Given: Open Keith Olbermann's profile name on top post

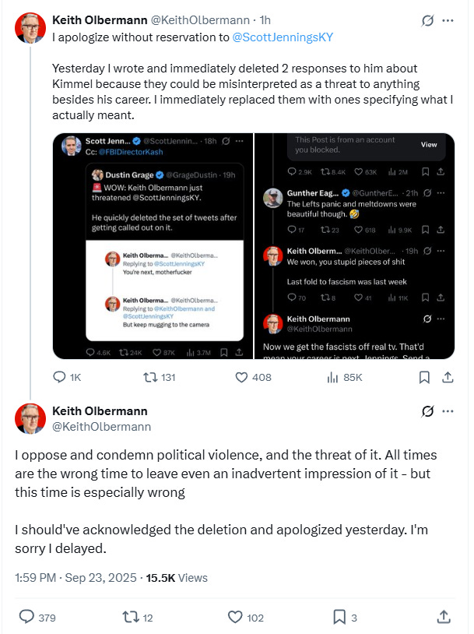Looking at the screenshot, I should (x=99, y=19).
